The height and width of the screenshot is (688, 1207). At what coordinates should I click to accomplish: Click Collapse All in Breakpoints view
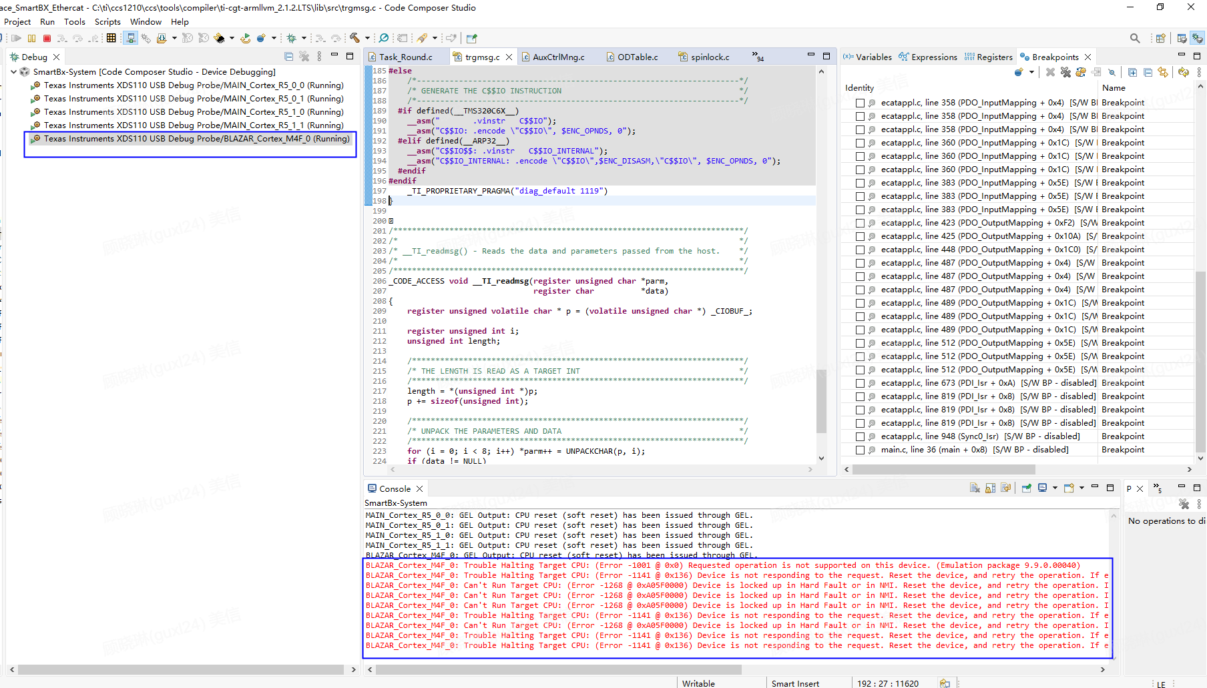[1148, 72]
